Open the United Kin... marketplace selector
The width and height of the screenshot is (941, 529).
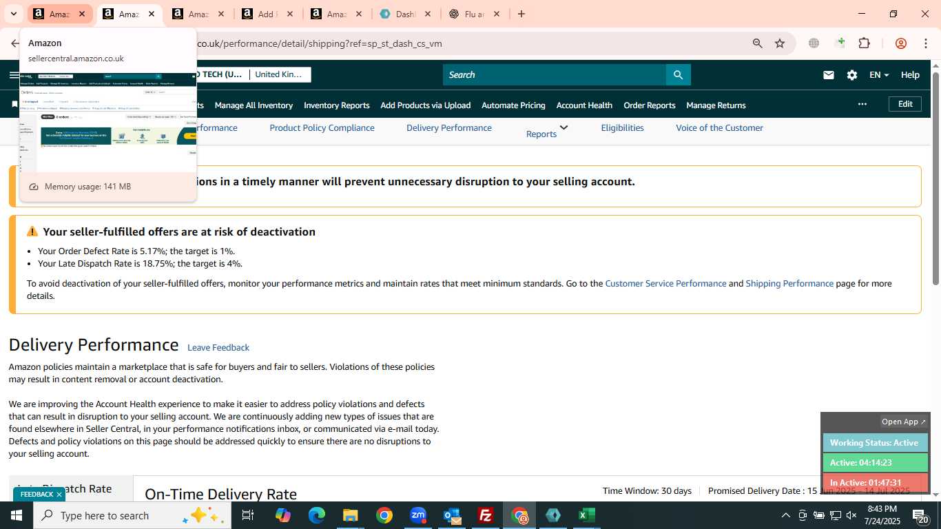[x=279, y=74]
